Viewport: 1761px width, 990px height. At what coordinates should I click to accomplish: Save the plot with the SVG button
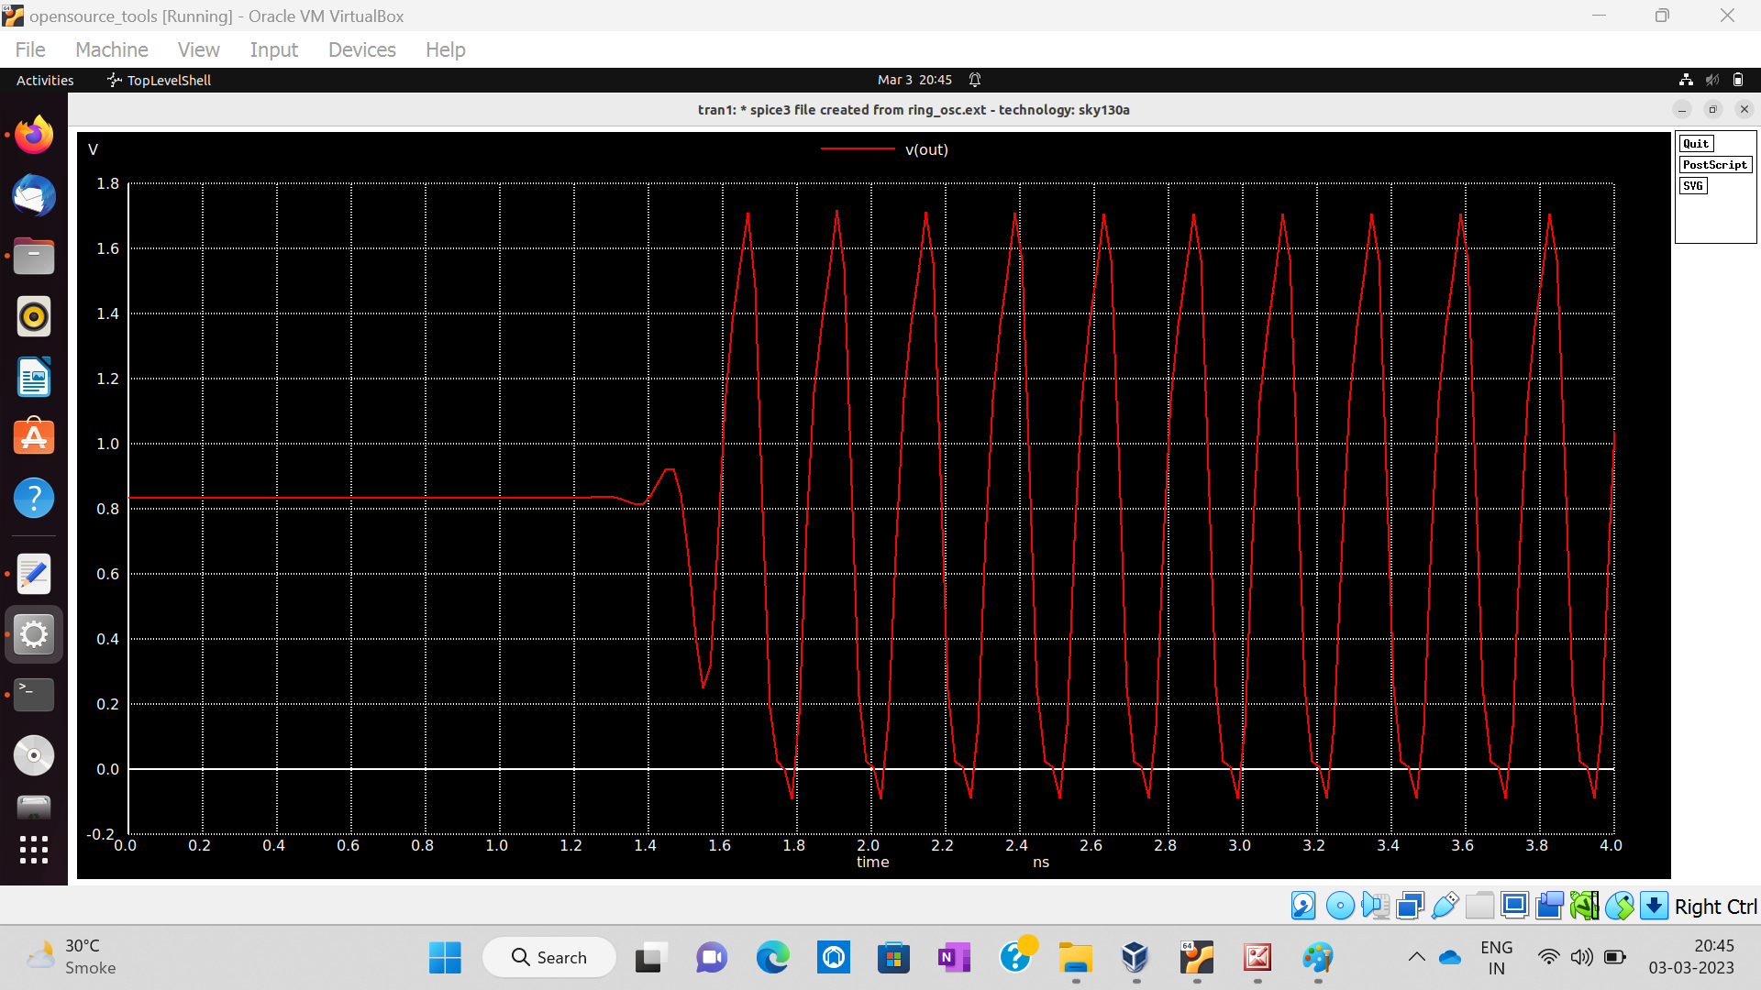click(x=1693, y=186)
